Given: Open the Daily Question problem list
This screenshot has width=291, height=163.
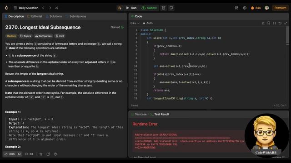Looking at the screenshot, I should point(26,8).
